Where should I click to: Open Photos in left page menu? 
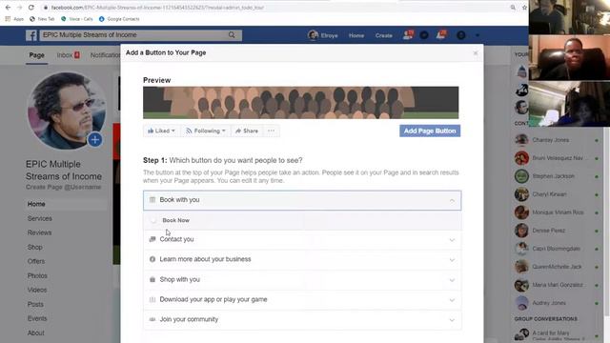(37, 275)
